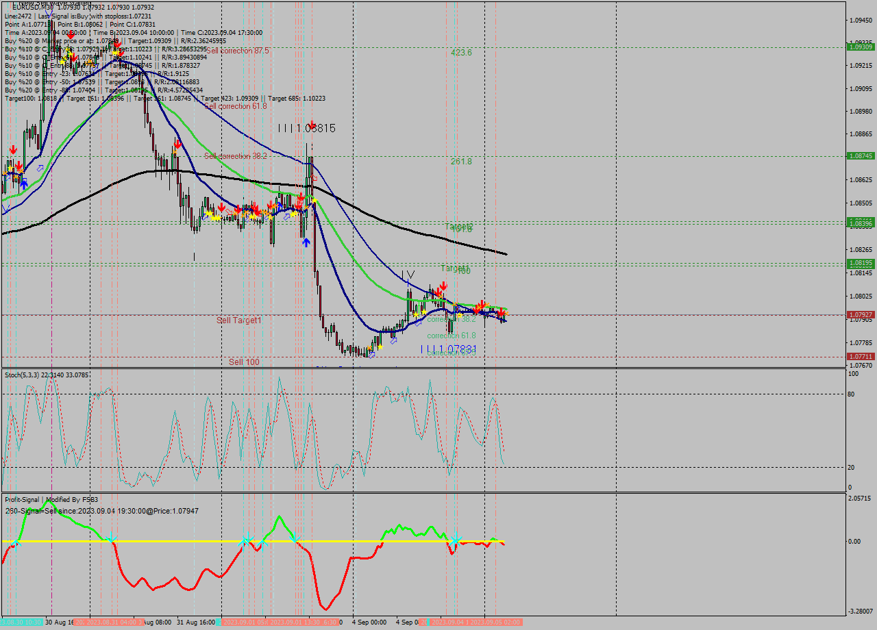Click the green 1.09309 price tag
Viewport: 877px width, 630px height.
861,47
